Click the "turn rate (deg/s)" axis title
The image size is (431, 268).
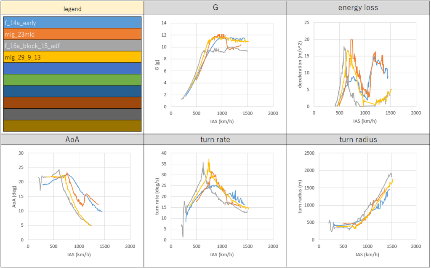point(157,197)
